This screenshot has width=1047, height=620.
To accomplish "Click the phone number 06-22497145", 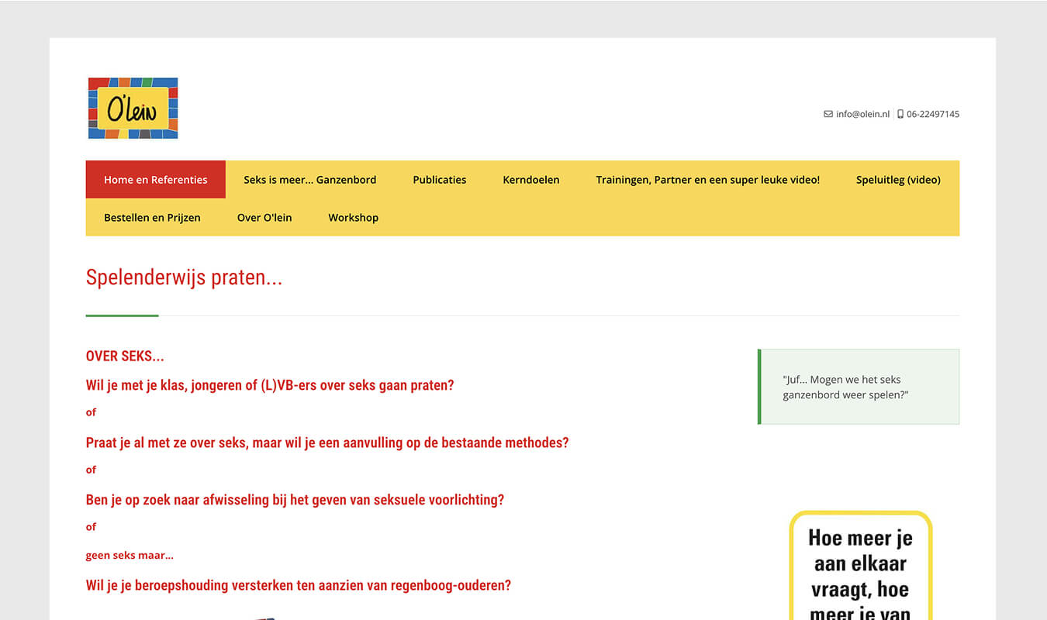I will pyautogui.click(x=933, y=114).
